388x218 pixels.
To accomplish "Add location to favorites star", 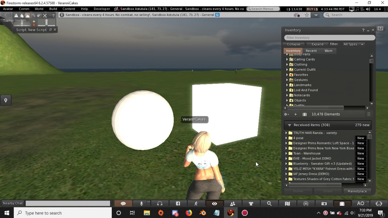I will click(307, 15).
